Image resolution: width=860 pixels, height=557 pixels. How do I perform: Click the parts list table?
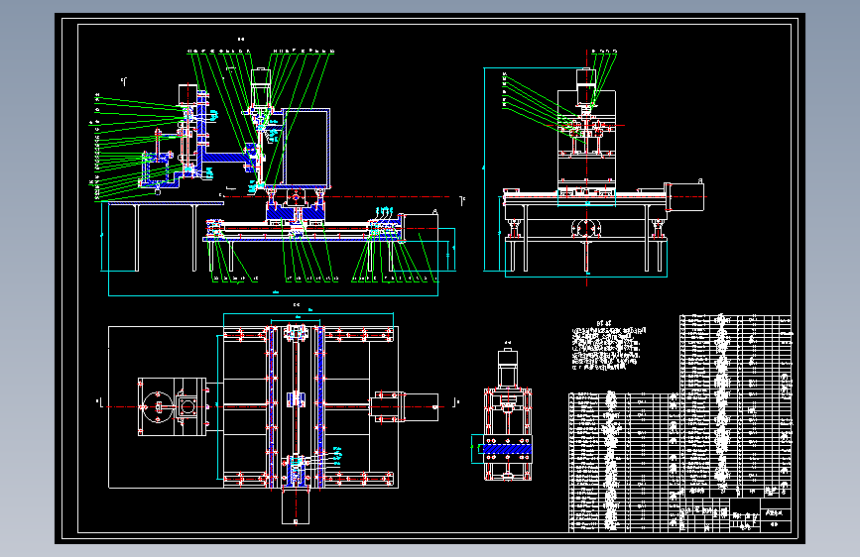click(x=680, y=422)
